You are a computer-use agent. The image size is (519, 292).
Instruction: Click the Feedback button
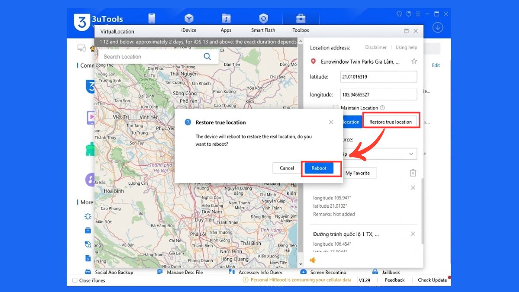(x=395, y=280)
